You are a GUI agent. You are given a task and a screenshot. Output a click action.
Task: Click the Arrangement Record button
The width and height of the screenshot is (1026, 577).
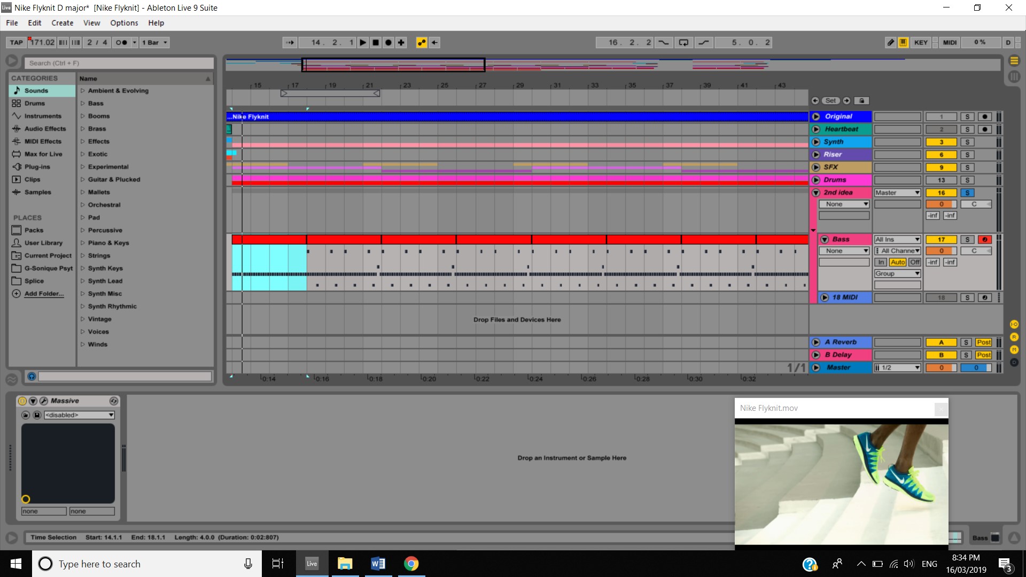(388, 42)
